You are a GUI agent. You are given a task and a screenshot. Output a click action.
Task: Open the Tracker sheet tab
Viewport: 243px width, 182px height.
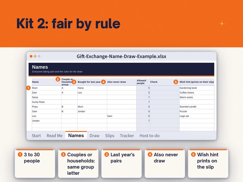tap(127, 136)
